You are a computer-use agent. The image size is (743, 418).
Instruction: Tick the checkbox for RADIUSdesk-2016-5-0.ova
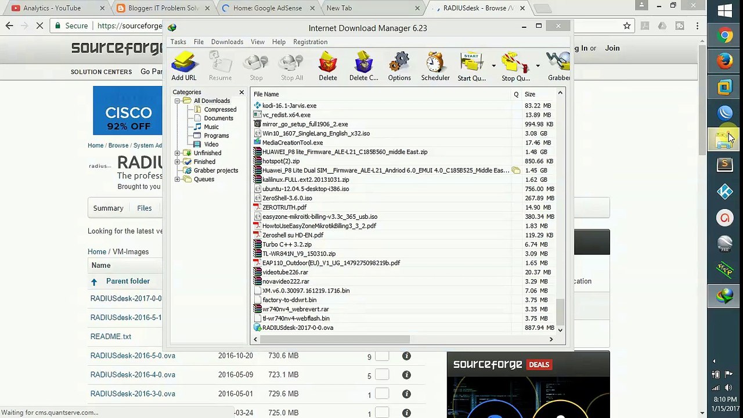click(382, 356)
